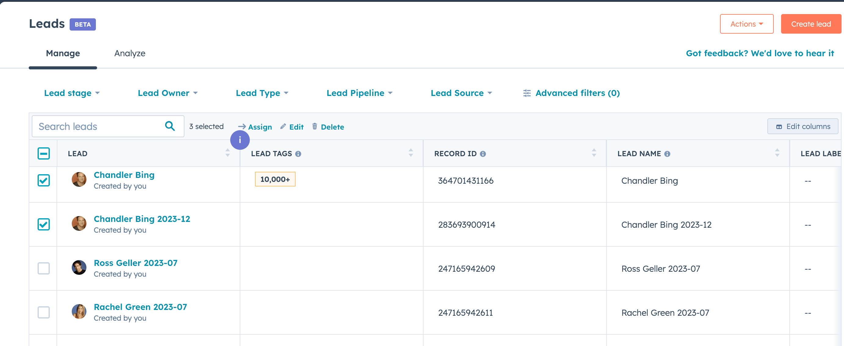Click the Lead Tags info icon
This screenshot has width=844, height=346.
point(298,154)
